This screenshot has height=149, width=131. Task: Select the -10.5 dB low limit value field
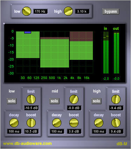click(32, 108)
